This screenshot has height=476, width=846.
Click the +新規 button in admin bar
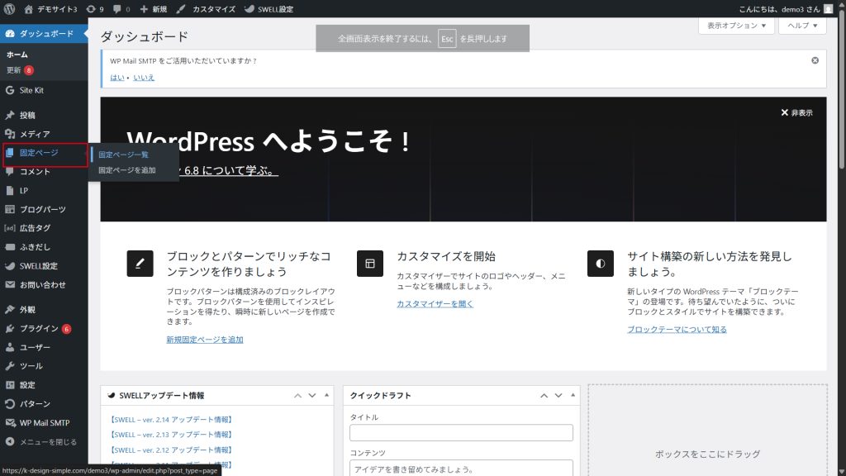(x=154, y=9)
